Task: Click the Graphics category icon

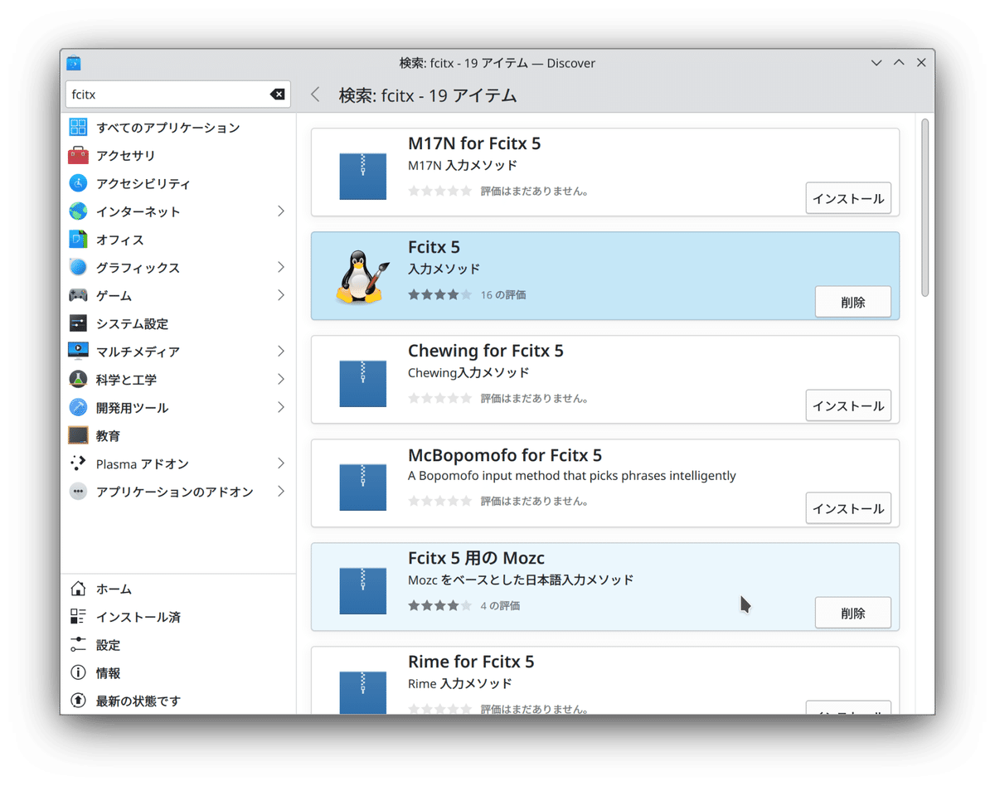Action: 78,267
